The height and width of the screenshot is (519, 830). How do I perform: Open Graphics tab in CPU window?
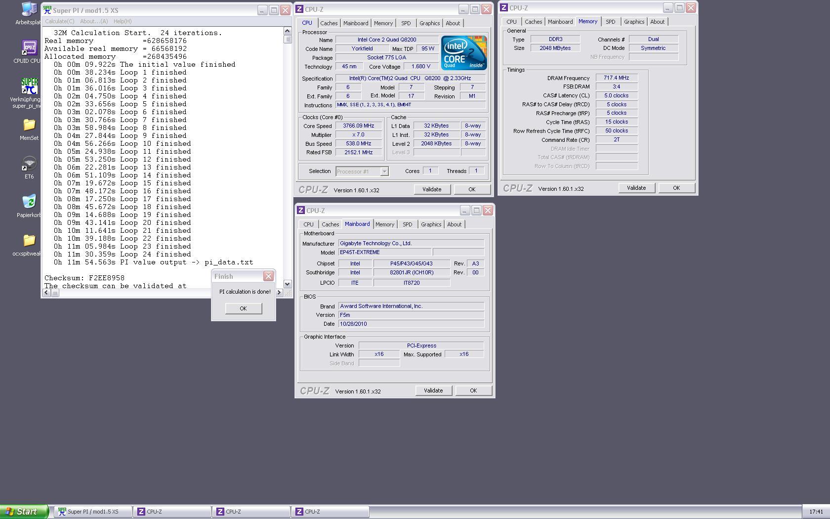(429, 23)
